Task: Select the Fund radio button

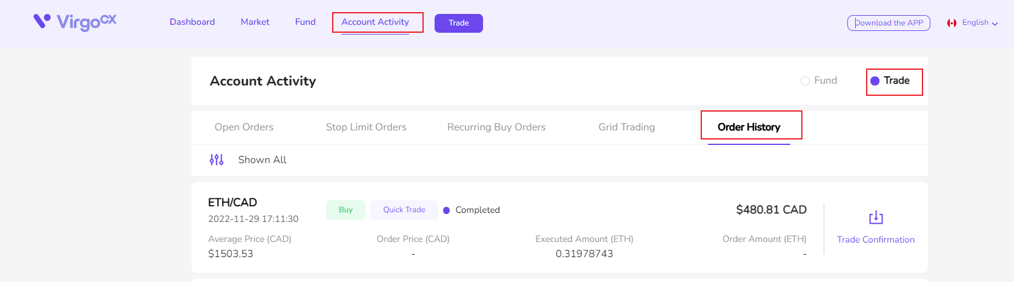Action: (x=805, y=81)
